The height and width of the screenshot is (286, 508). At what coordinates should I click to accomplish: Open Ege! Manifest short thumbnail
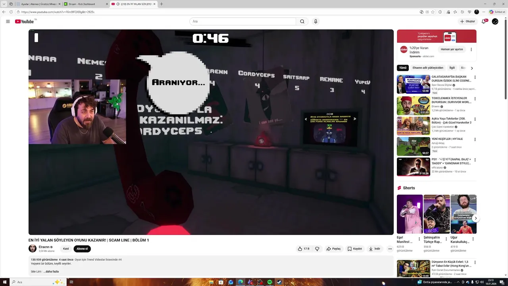pos(410,214)
